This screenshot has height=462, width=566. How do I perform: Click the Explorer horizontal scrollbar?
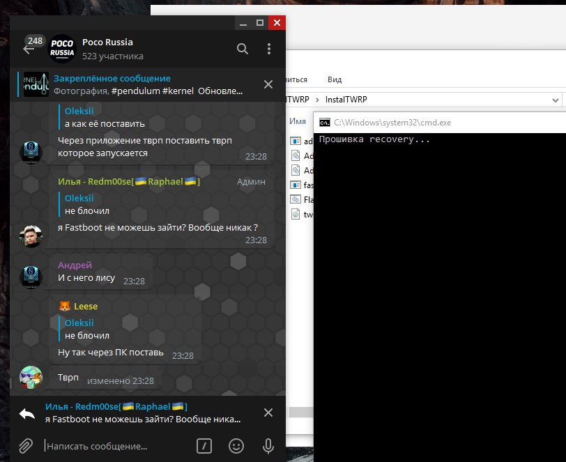[301, 413]
